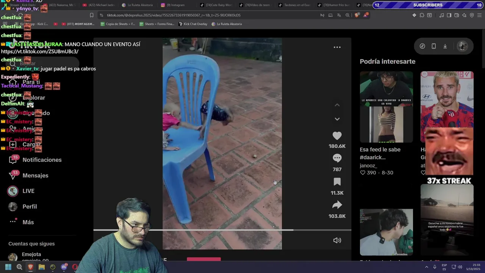Open the comments via the speech bubble icon

(x=337, y=158)
